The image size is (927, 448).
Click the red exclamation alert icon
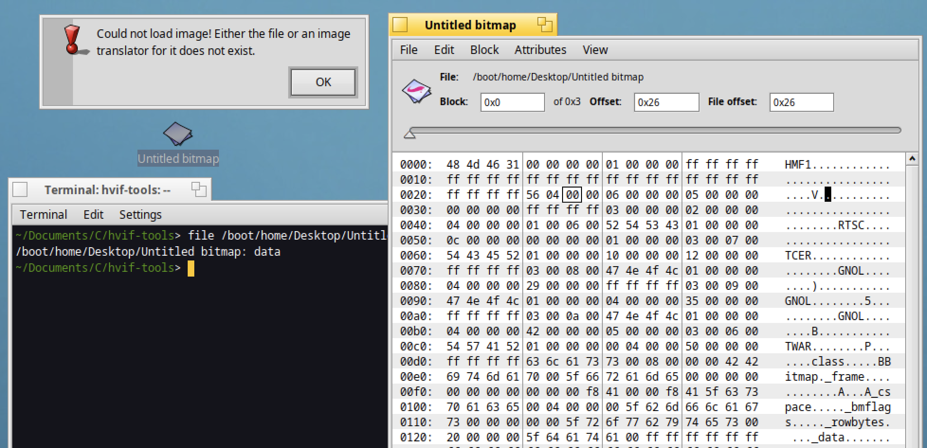pyautogui.click(x=73, y=40)
